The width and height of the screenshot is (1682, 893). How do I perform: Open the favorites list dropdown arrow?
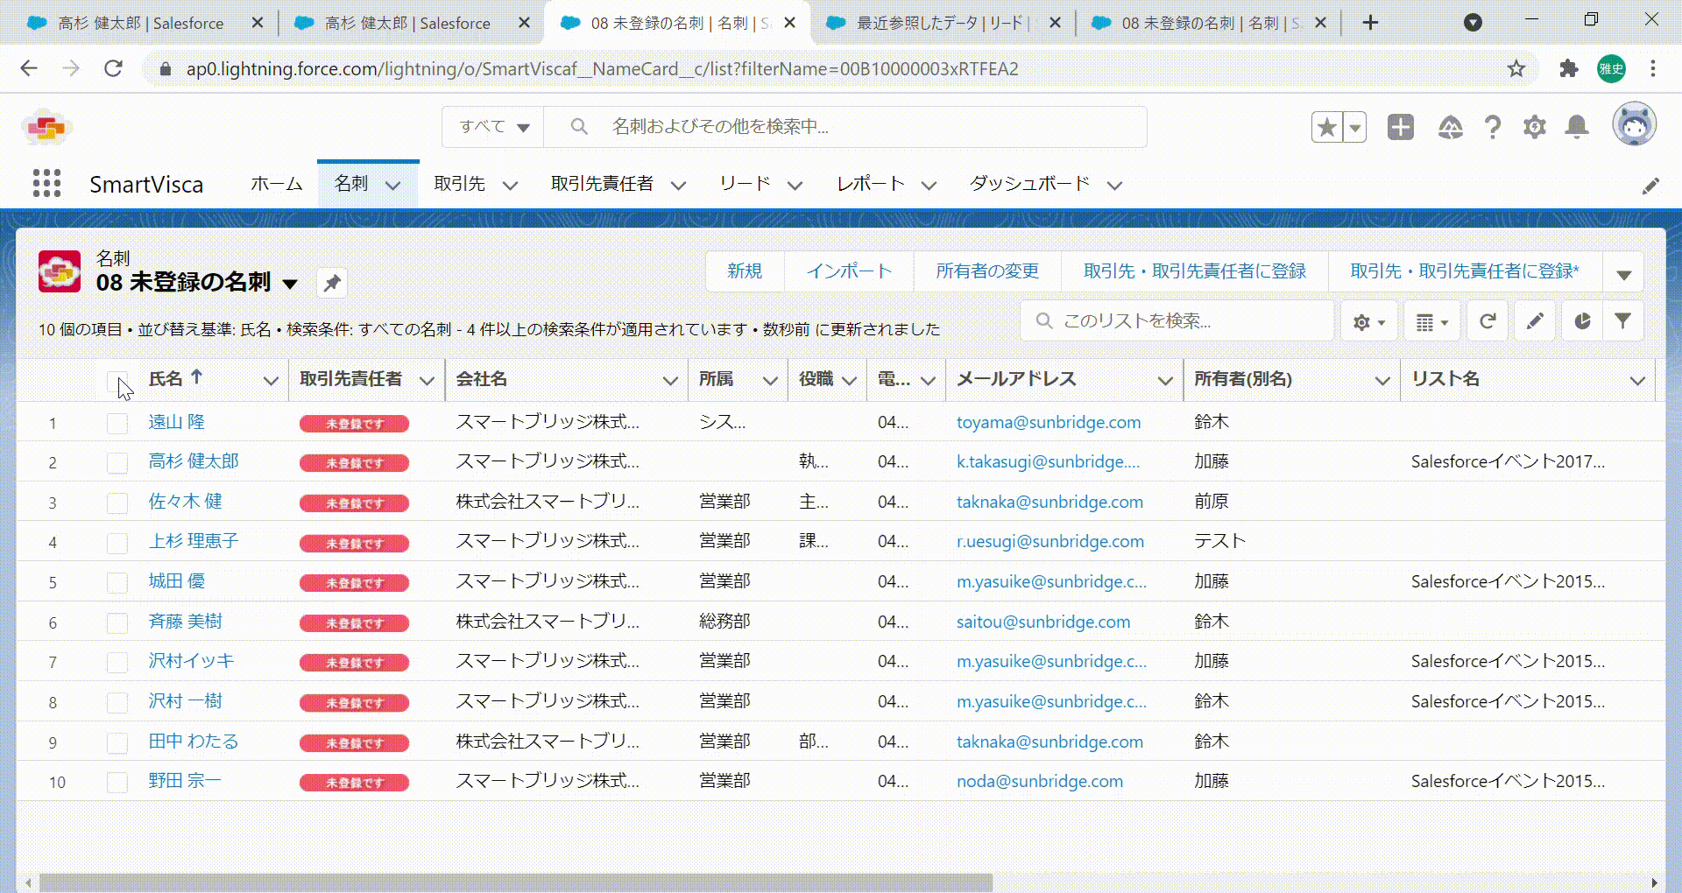pos(1355,128)
